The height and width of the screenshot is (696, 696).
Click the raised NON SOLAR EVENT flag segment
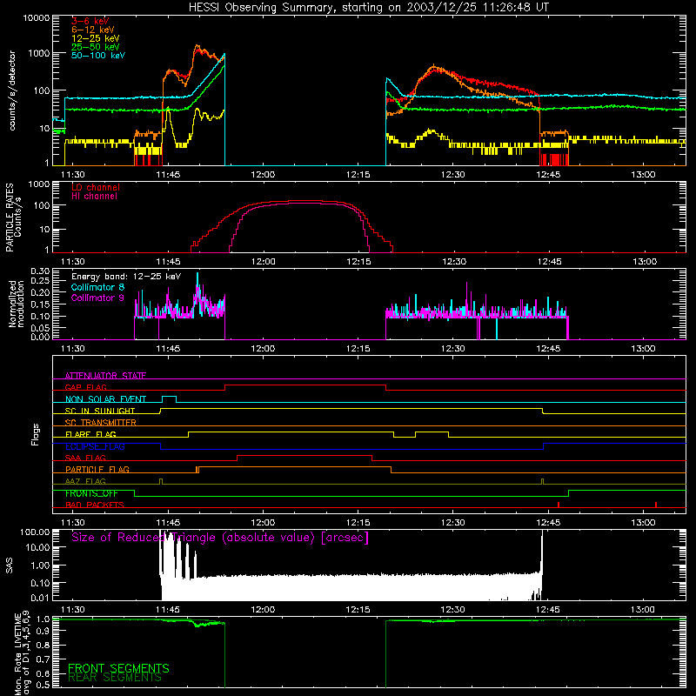169,397
